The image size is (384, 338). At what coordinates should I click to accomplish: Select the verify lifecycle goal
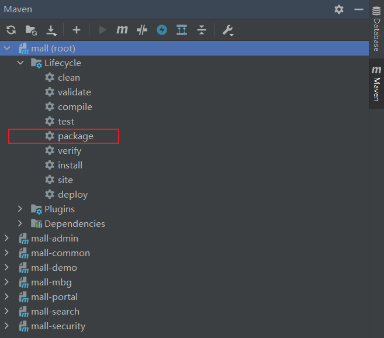click(x=70, y=151)
